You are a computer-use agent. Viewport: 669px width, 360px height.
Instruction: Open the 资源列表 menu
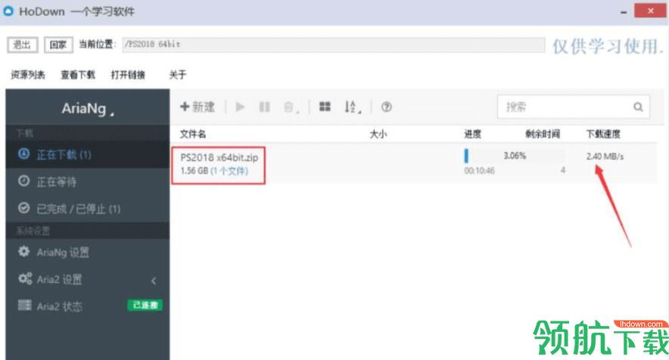[28, 75]
